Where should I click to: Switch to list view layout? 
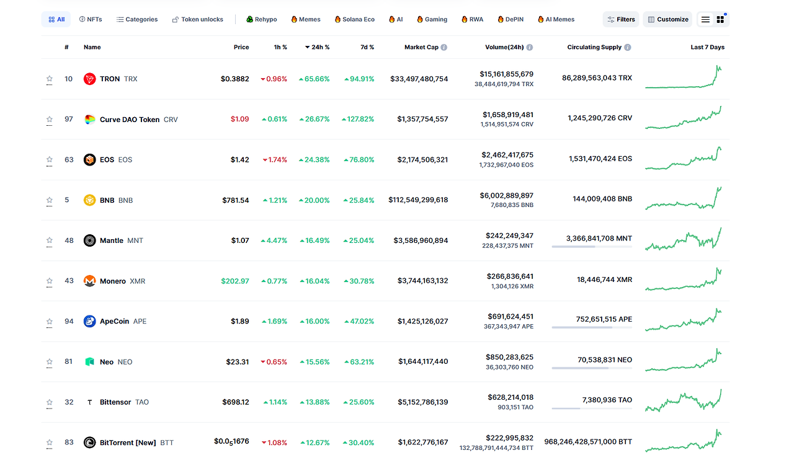click(x=705, y=19)
